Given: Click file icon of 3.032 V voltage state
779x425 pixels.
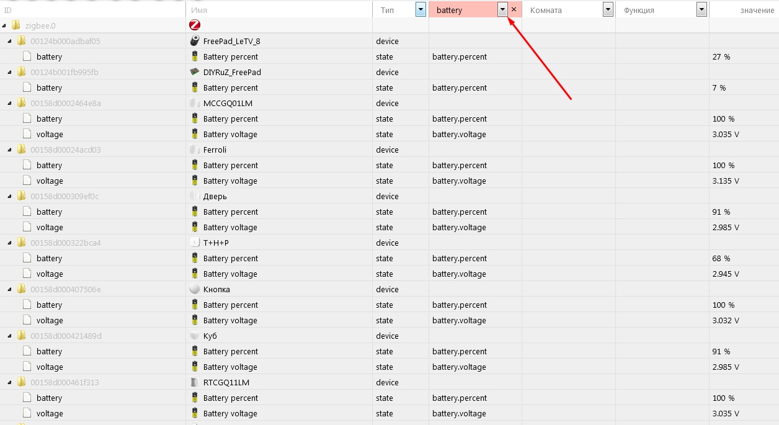Looking at the screenshot, I should tap(27, 320).
